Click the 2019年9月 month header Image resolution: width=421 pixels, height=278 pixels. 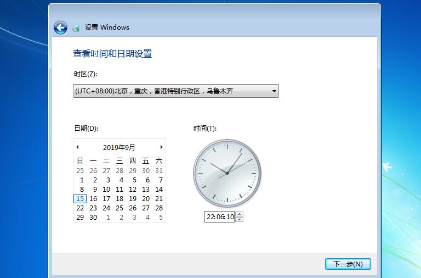point(119,147)
